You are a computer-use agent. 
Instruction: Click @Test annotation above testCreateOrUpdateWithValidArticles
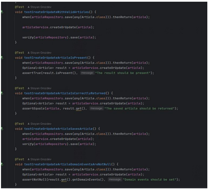pyautogui.click(x=19, y=7)
